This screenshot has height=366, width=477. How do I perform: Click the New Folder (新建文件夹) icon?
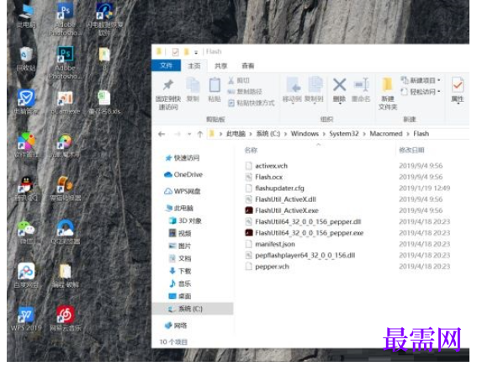pos(388,93)
